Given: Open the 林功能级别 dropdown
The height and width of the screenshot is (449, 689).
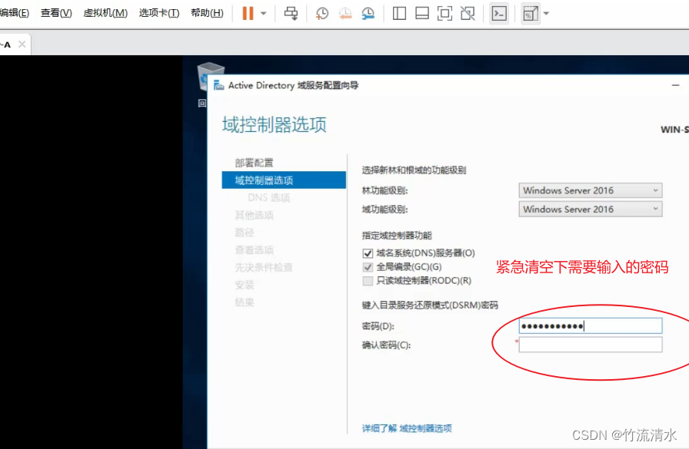Looking at the screenshot, I should pyautogui.click(x=590, y=190).
